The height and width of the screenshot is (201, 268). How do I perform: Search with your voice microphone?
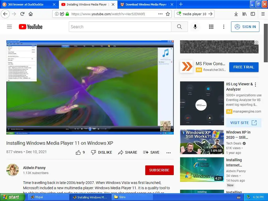click(195, 27)
